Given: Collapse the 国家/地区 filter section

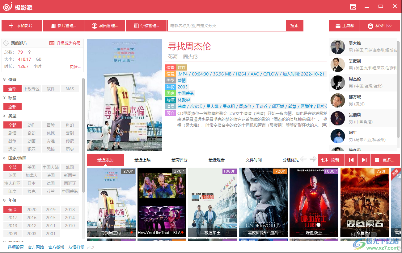Looking at the screenshot, I should (x=5, y=158).
